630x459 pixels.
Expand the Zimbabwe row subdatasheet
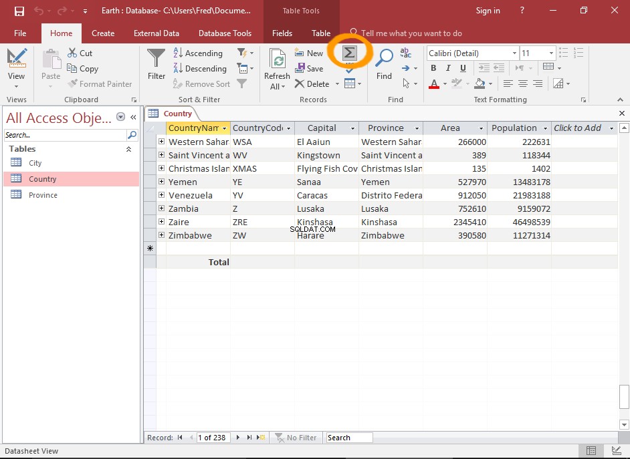[x=162, y=235]
